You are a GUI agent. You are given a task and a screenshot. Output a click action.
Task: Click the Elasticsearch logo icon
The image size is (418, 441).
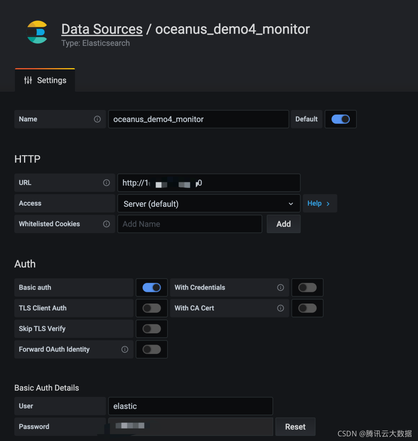[x=37, y=32]
